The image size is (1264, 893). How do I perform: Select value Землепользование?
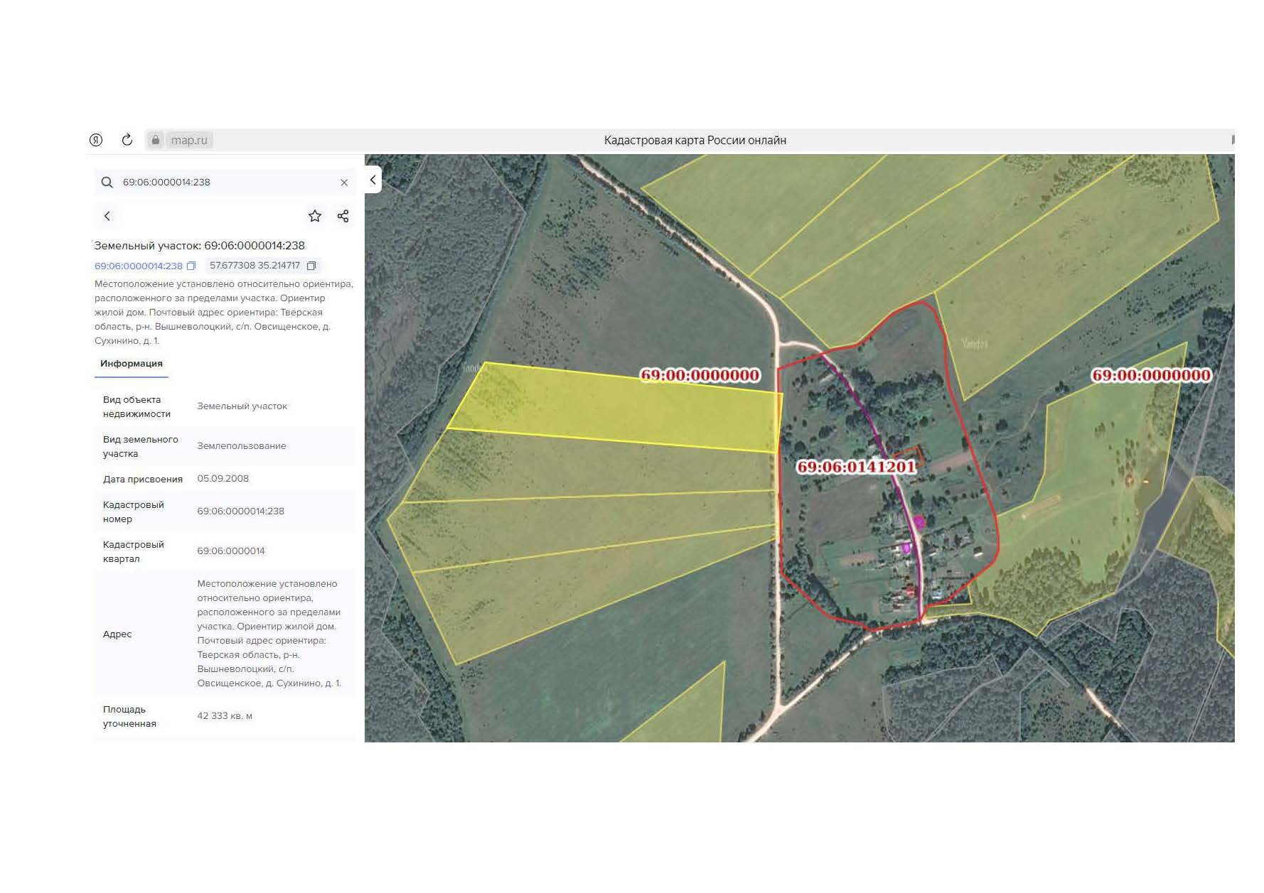pyautogui.click(x=242, y=446)
